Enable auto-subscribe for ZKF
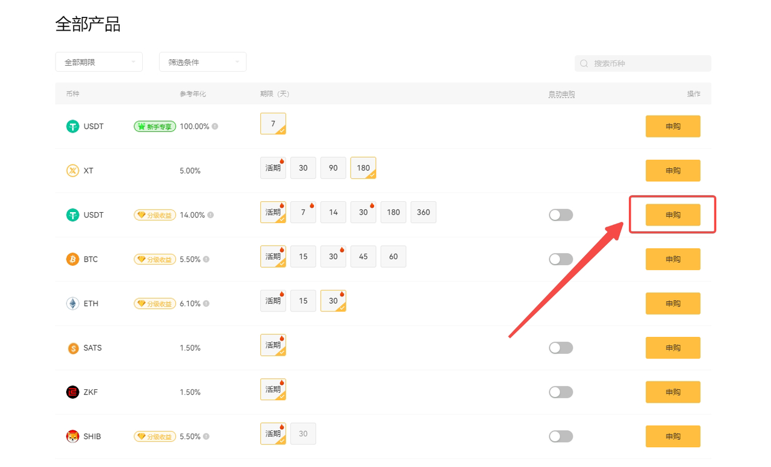Image resolution: width=771 pixels, height=467 pixels. click(x=561, y=392)
